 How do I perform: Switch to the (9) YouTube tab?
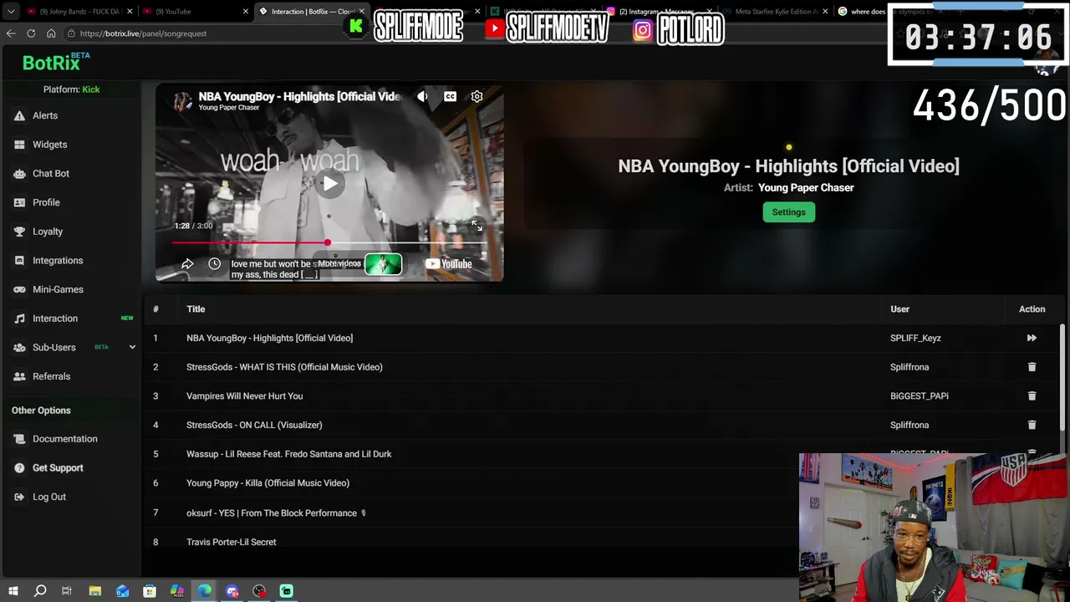point(195,12)
